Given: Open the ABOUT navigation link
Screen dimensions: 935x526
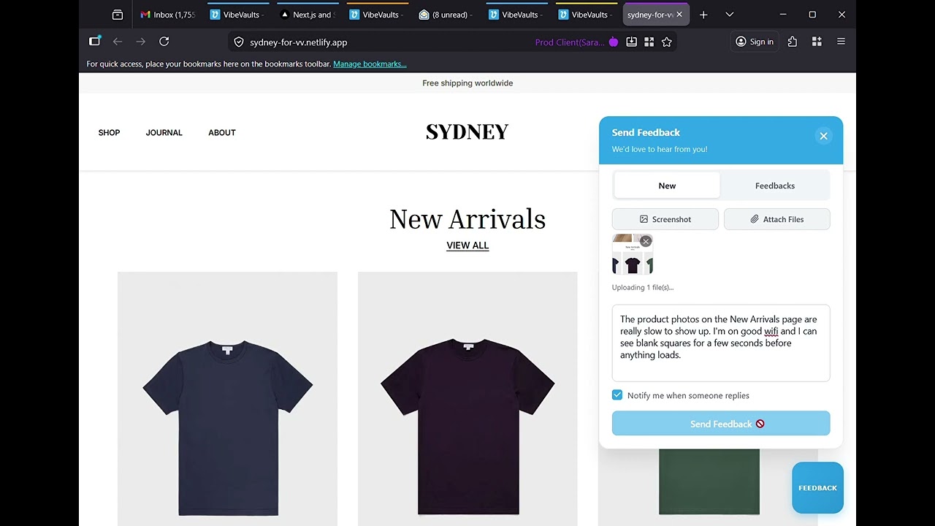Looking at the screenshot, I should pyautogui.click(x=222, y=132).
